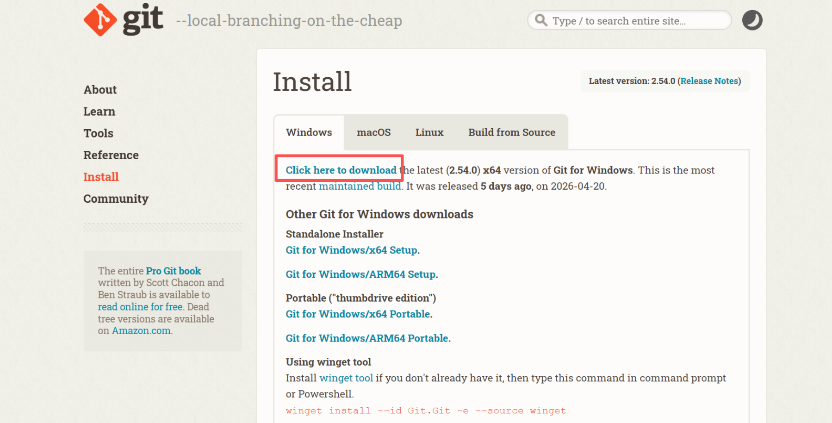
Task: Open the Release Notes link
Action: [x=709, y=81]
